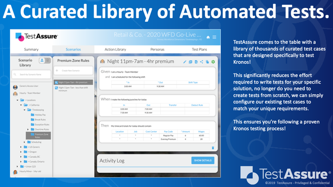The height and width of the screenshot is (187, 333).
Task: Open the Summary tab
Action: click(31, 49)
